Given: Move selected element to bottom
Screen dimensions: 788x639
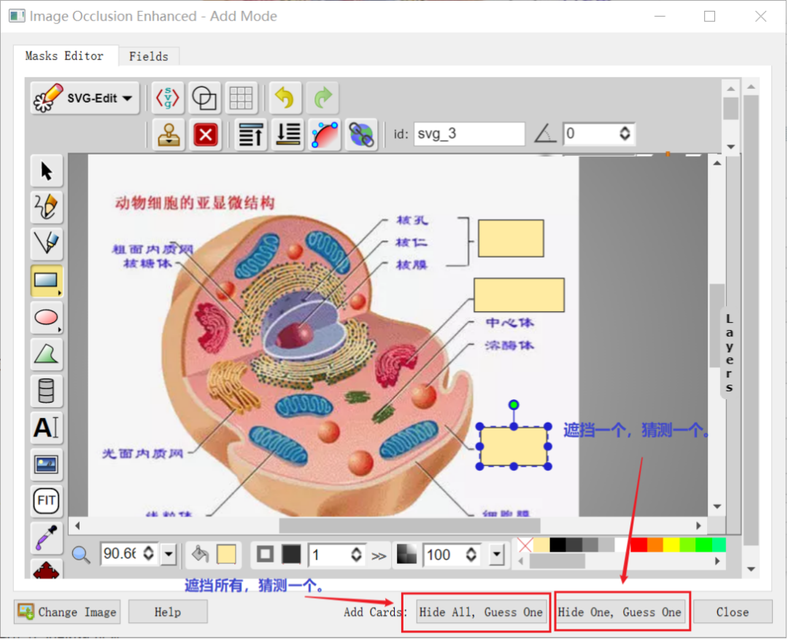Looking at the screenshot, I should click(287, 135).
